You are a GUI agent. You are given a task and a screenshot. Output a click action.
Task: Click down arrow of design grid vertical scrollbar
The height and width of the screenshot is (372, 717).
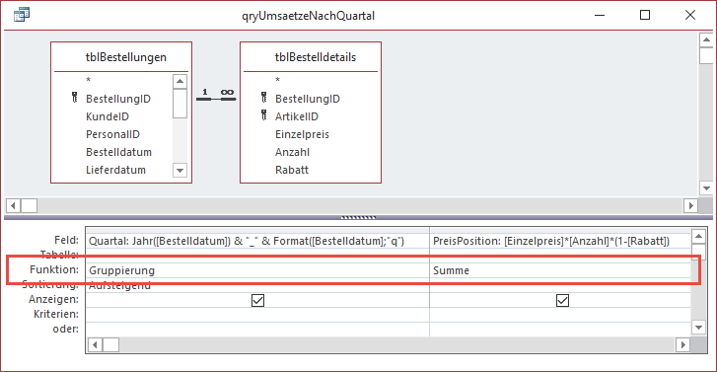tap(698, 328)
